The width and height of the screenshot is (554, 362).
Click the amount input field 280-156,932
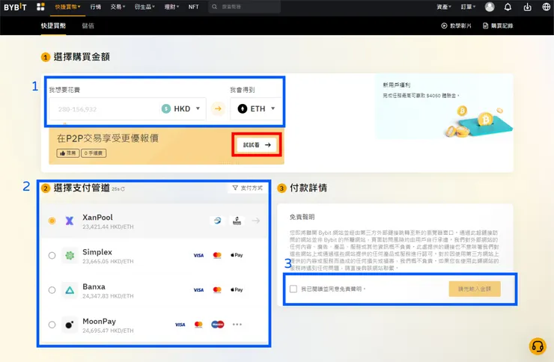104,109
